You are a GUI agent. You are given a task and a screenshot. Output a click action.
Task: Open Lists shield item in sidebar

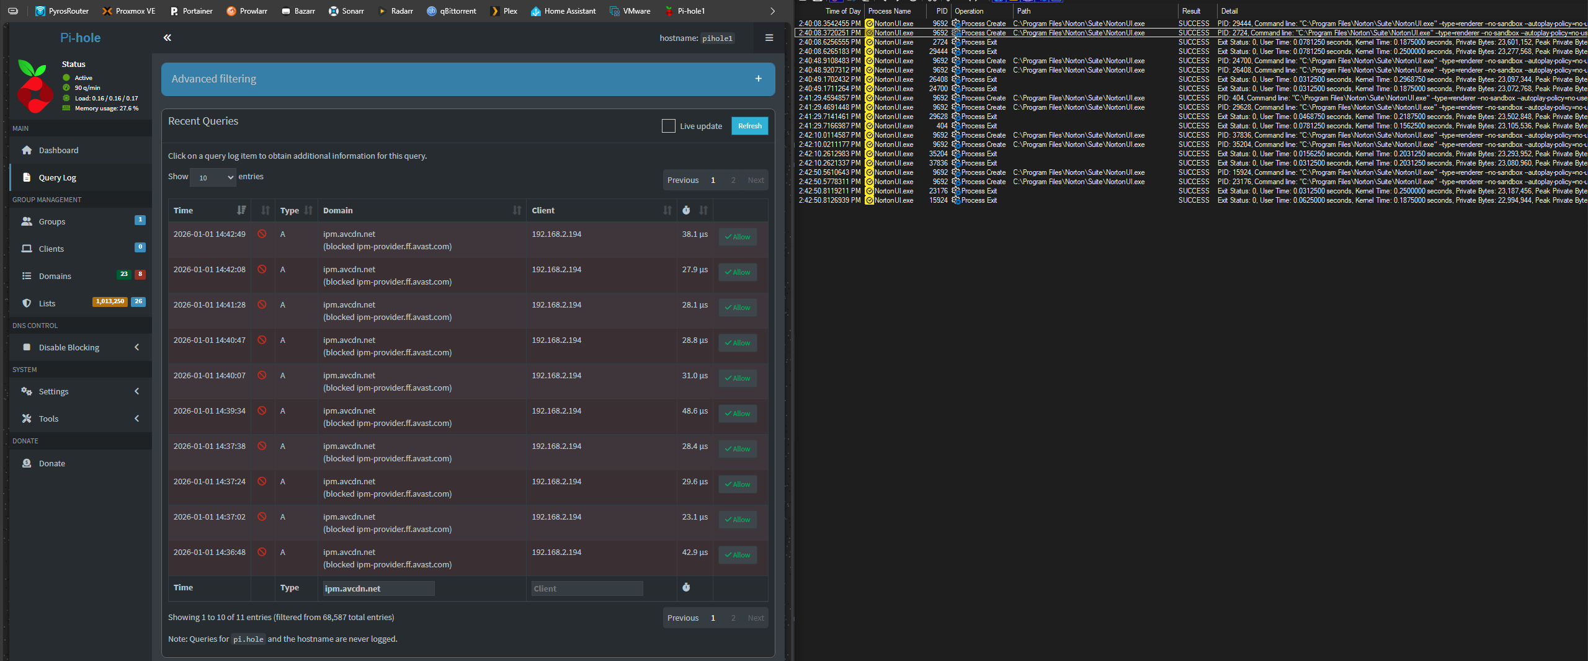coord(47,303)
